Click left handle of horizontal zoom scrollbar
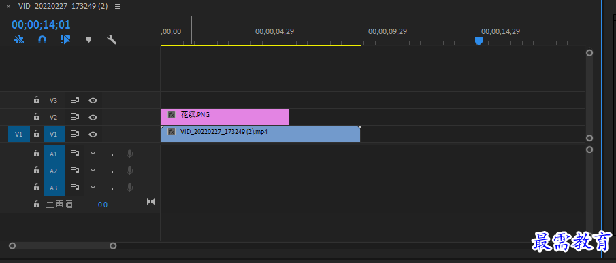This screenshot has height=263, width=616. click(12, 246)
